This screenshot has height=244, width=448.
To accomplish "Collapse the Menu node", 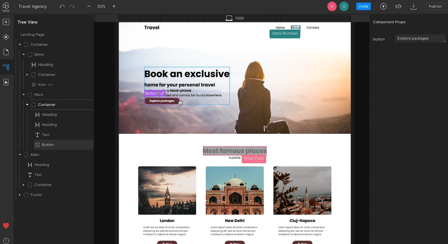I will click(x=23, y=55).
